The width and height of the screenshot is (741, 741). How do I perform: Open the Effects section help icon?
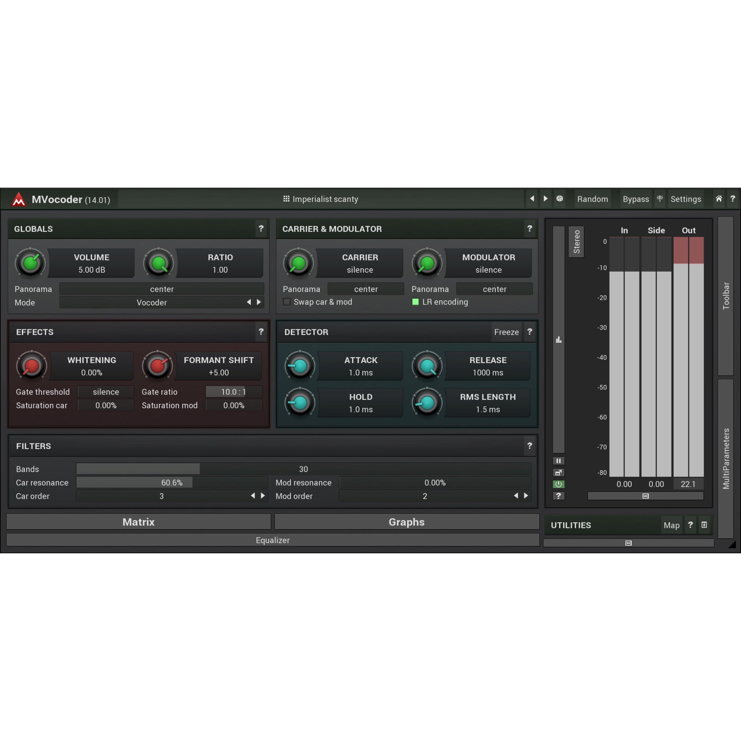261,332
